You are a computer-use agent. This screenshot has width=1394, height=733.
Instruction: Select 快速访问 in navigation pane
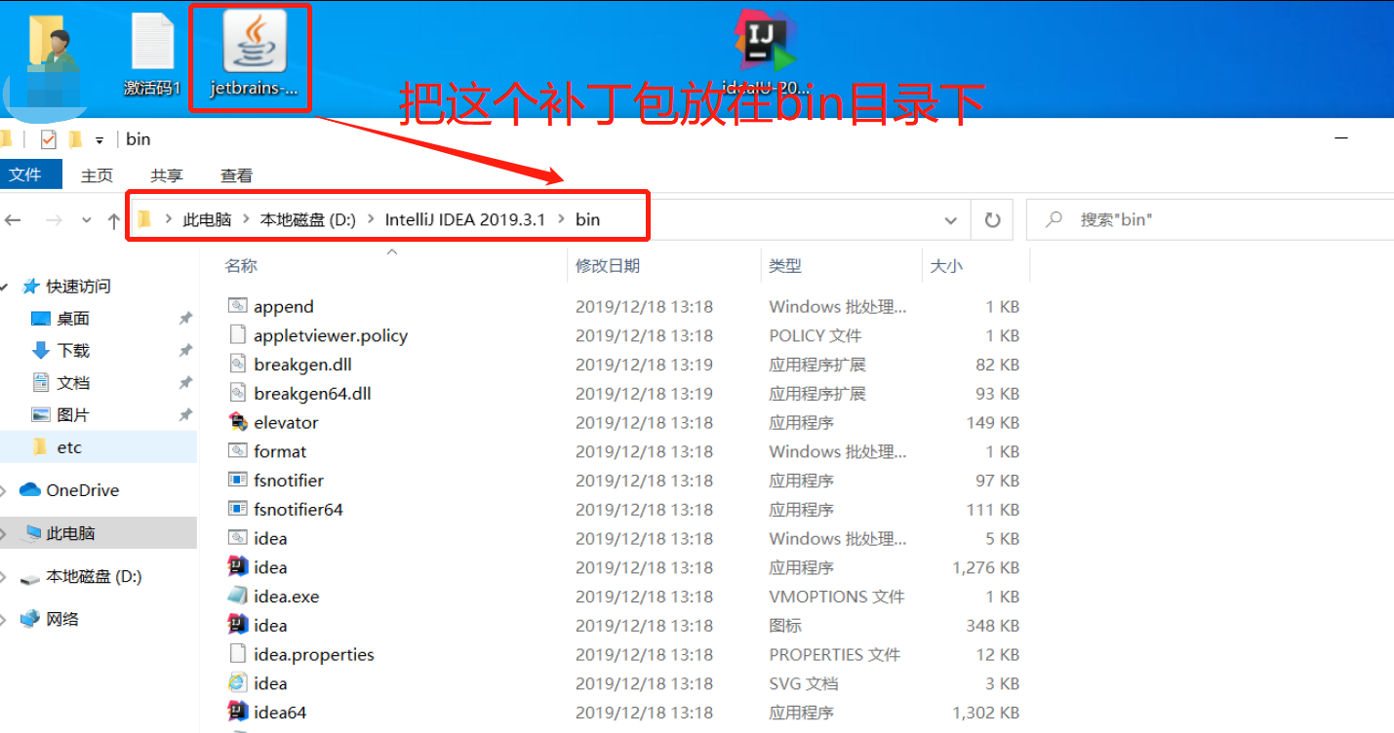[x=78, y=287]
